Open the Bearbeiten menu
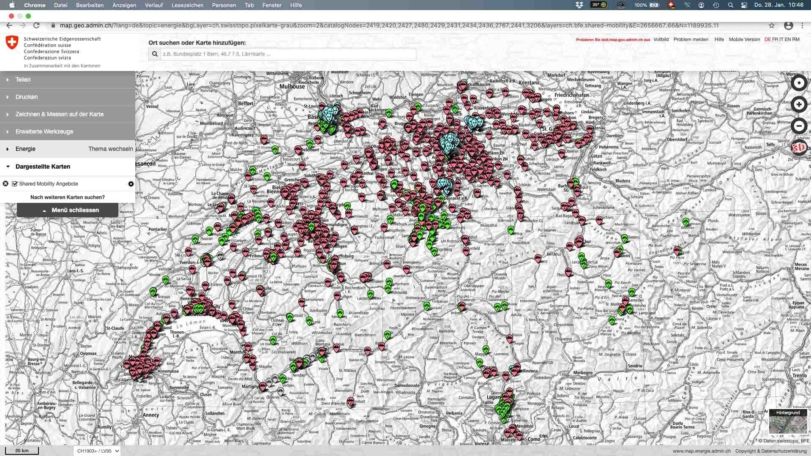Screen dimensions: 811x456 90,5
